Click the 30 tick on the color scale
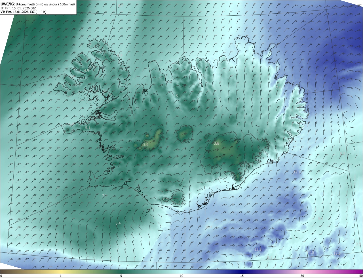The image size is (363, 278). point(302,276)
